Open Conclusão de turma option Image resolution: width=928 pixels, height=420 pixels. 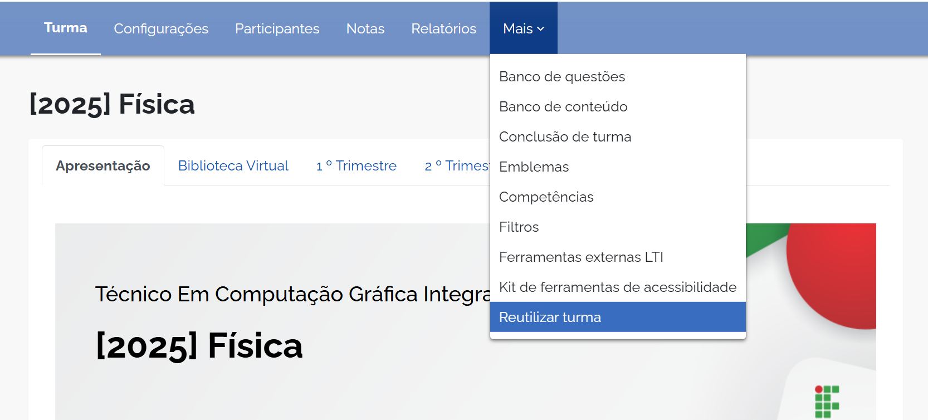(x=565, y=136)
